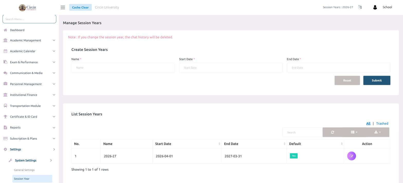Expand Communication & Media chevron
The width and height of the screenshot is (403, 183).
(x=54, y=73)
